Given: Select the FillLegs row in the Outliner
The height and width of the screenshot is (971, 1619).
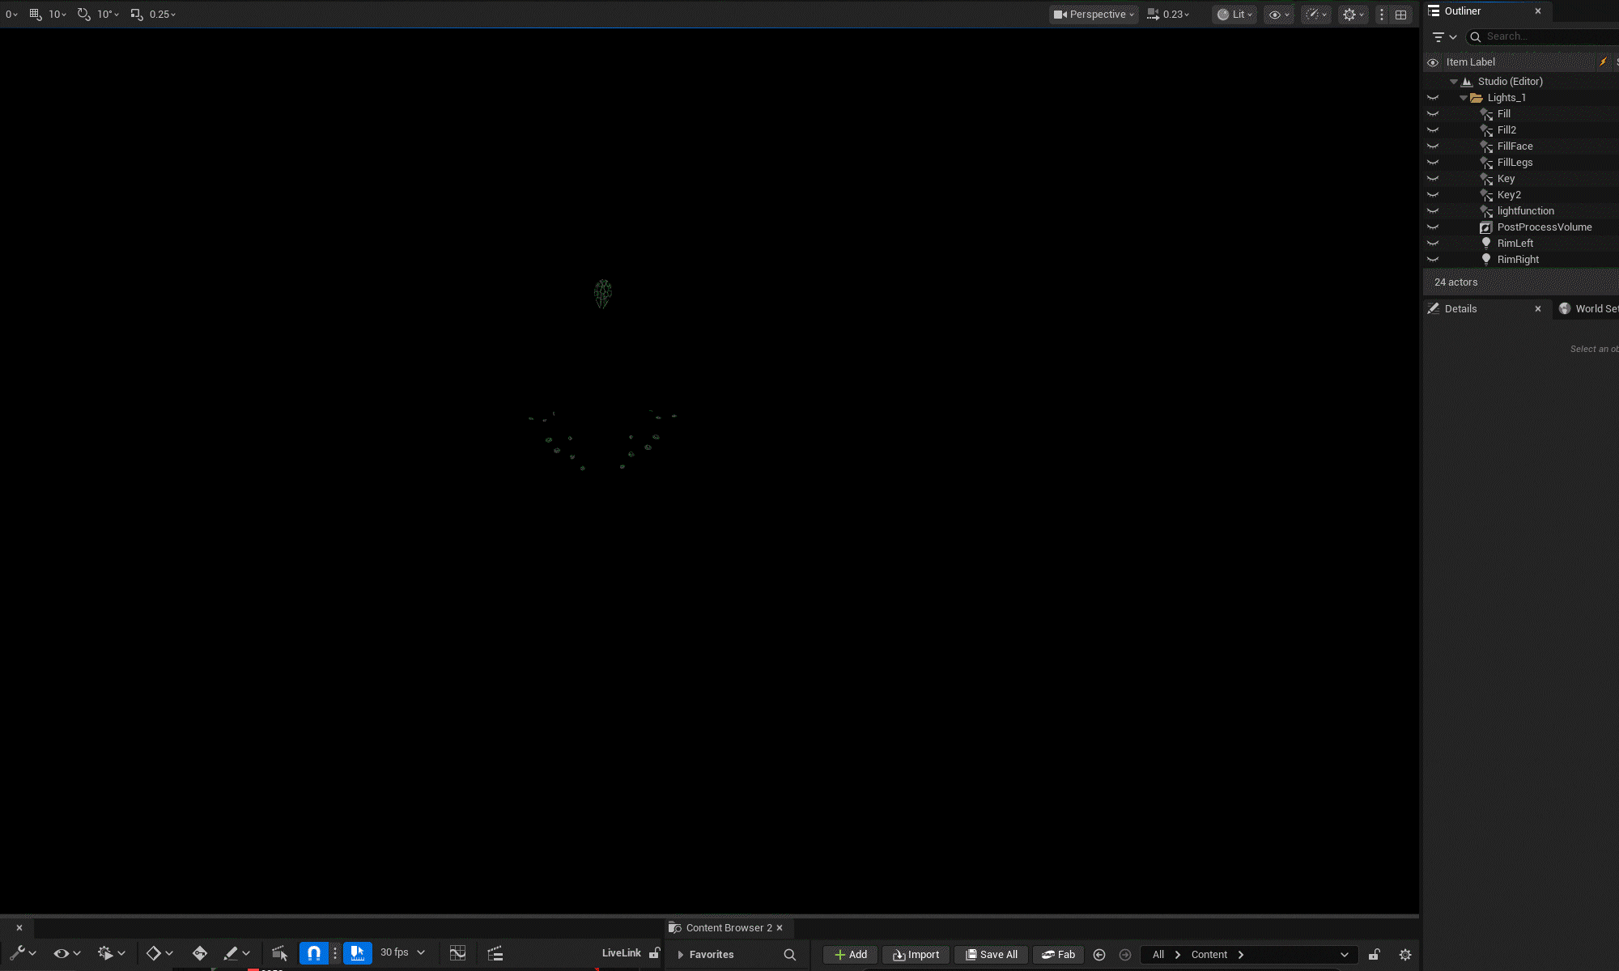Looking at the screenshot, I should point(1522,163).
